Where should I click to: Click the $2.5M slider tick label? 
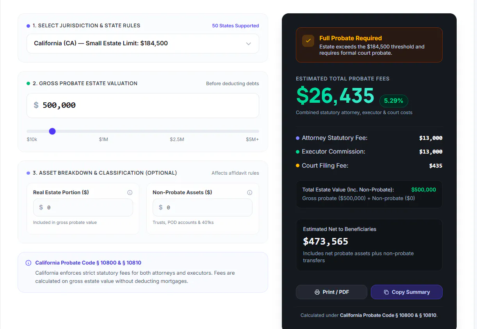pyautogui.click(x=177, y=139)
